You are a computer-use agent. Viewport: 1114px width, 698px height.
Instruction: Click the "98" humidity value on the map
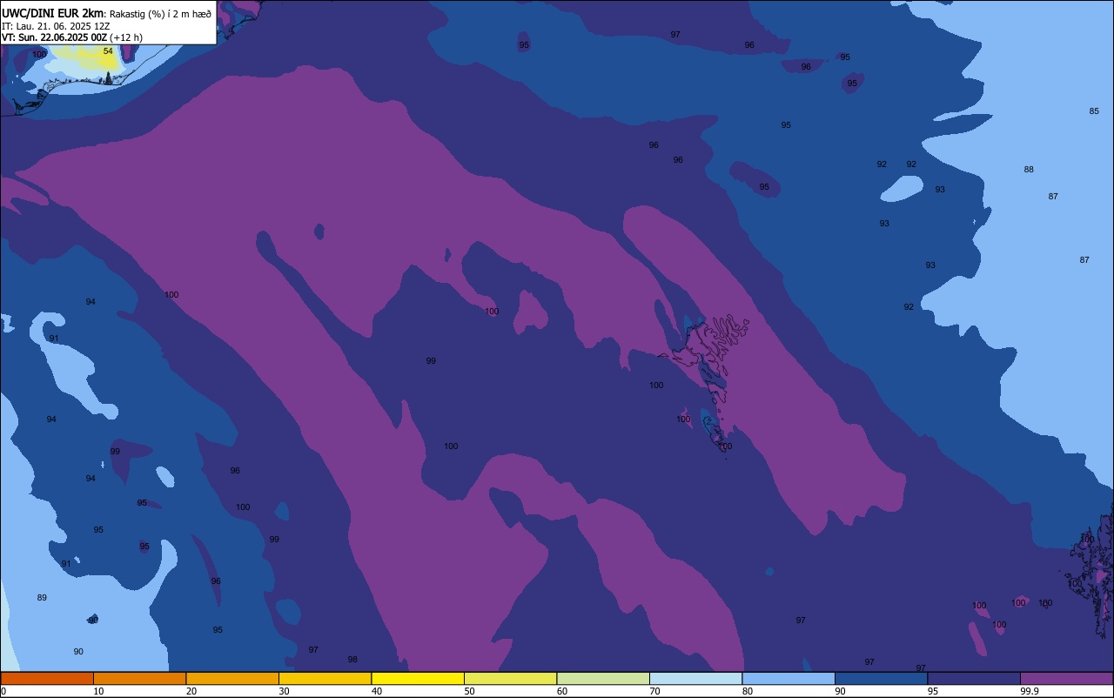pos(352,660)
